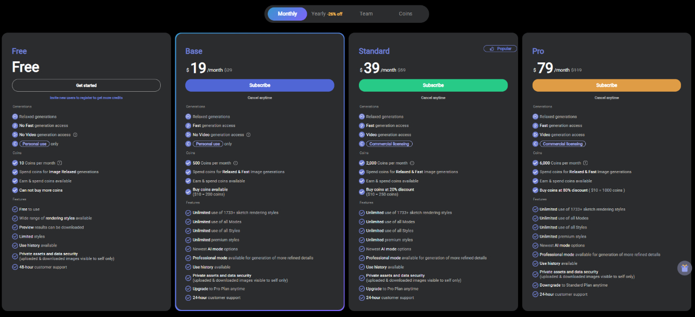
Task: Subscribe to the Pro plan
Action: 606,85
